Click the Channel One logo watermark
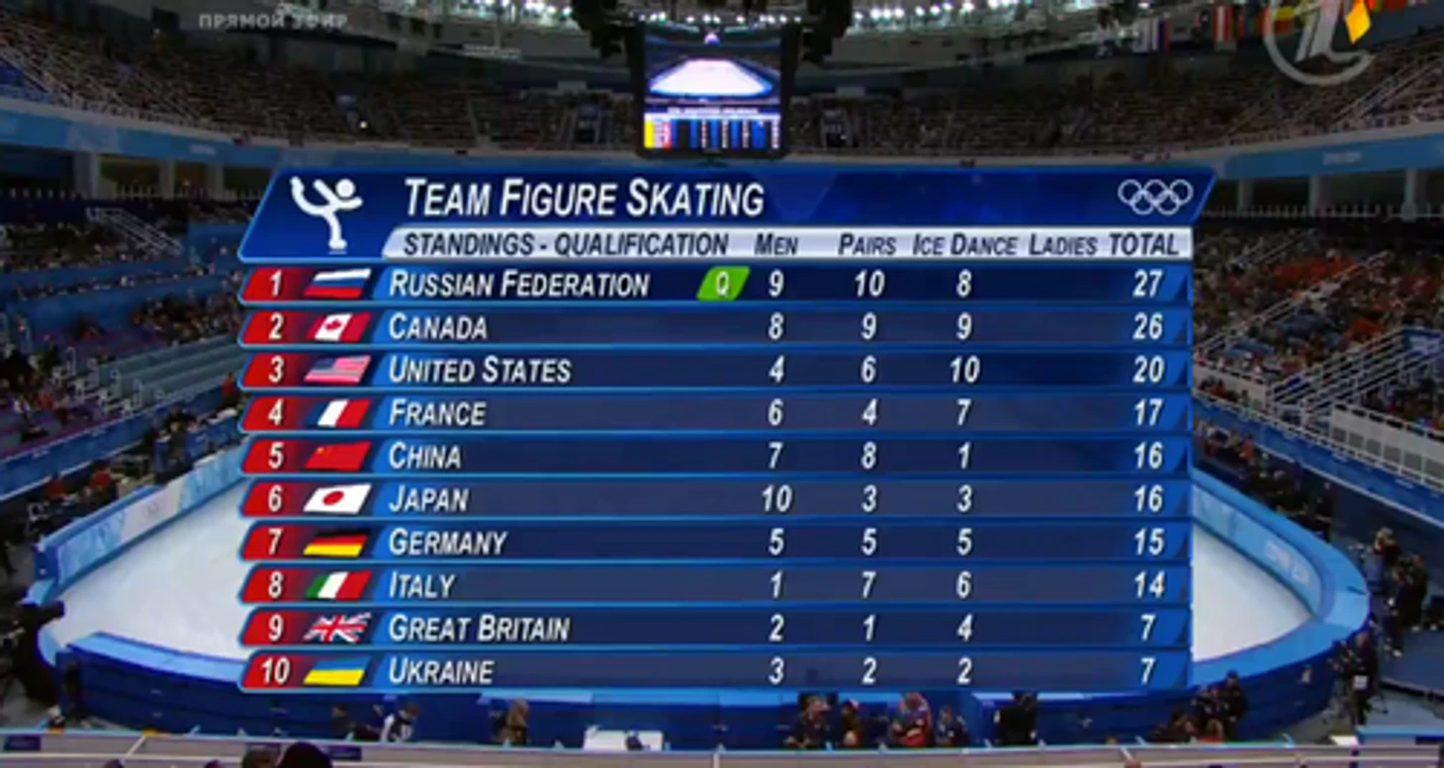This screenshot has width=1444, height=768. tap(1319, 37)
